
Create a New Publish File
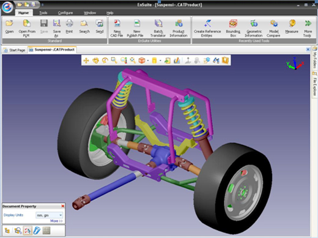point(137,23)
